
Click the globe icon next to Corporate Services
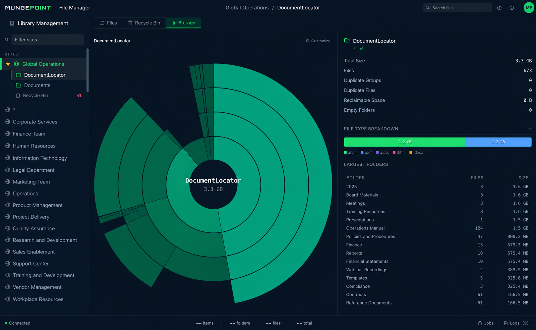coord(8,122)
